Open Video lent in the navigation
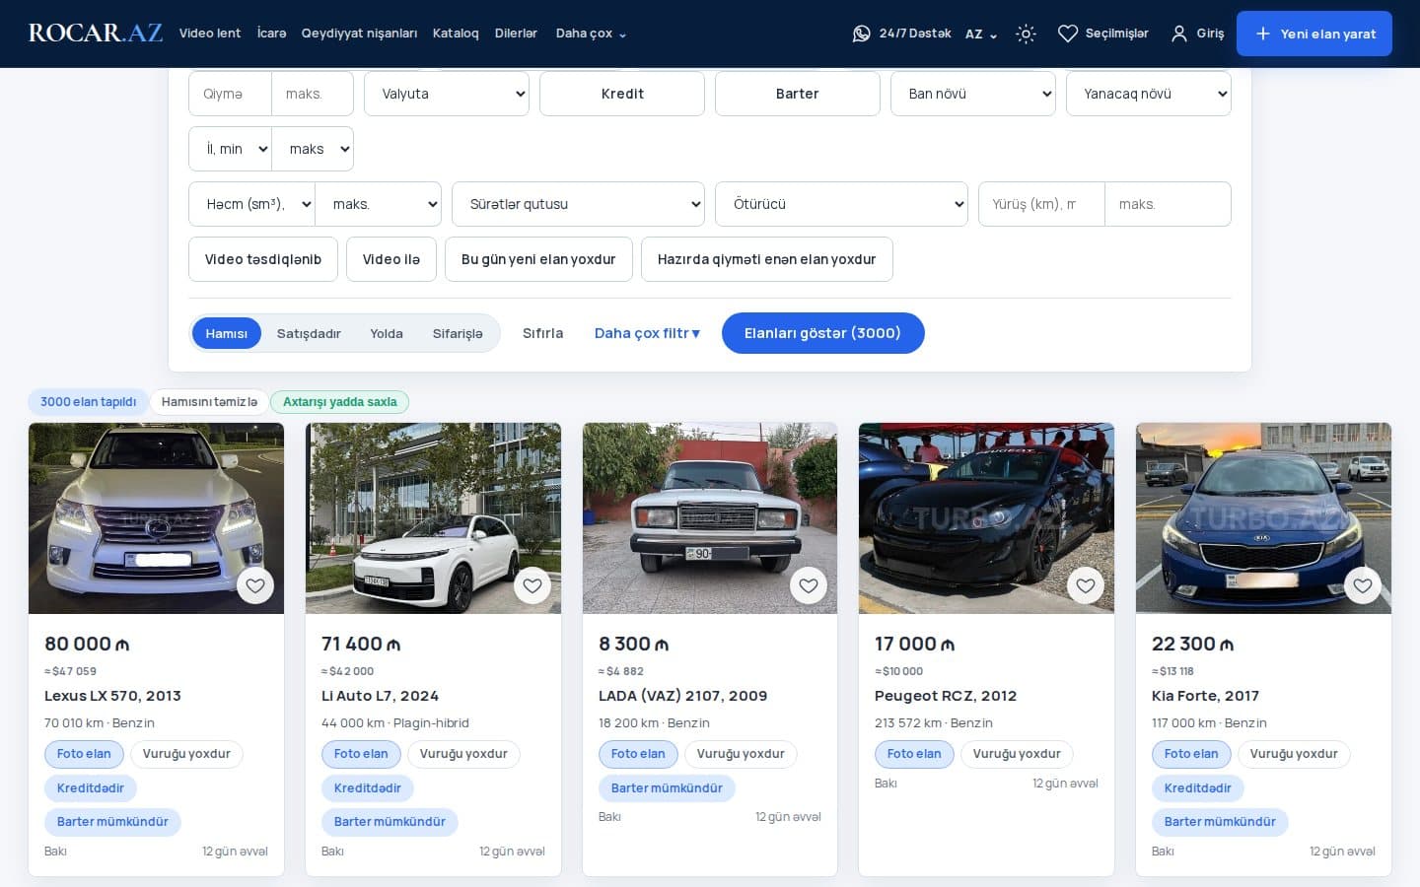The image size is (1420, 887). click(x=210, y=34)
